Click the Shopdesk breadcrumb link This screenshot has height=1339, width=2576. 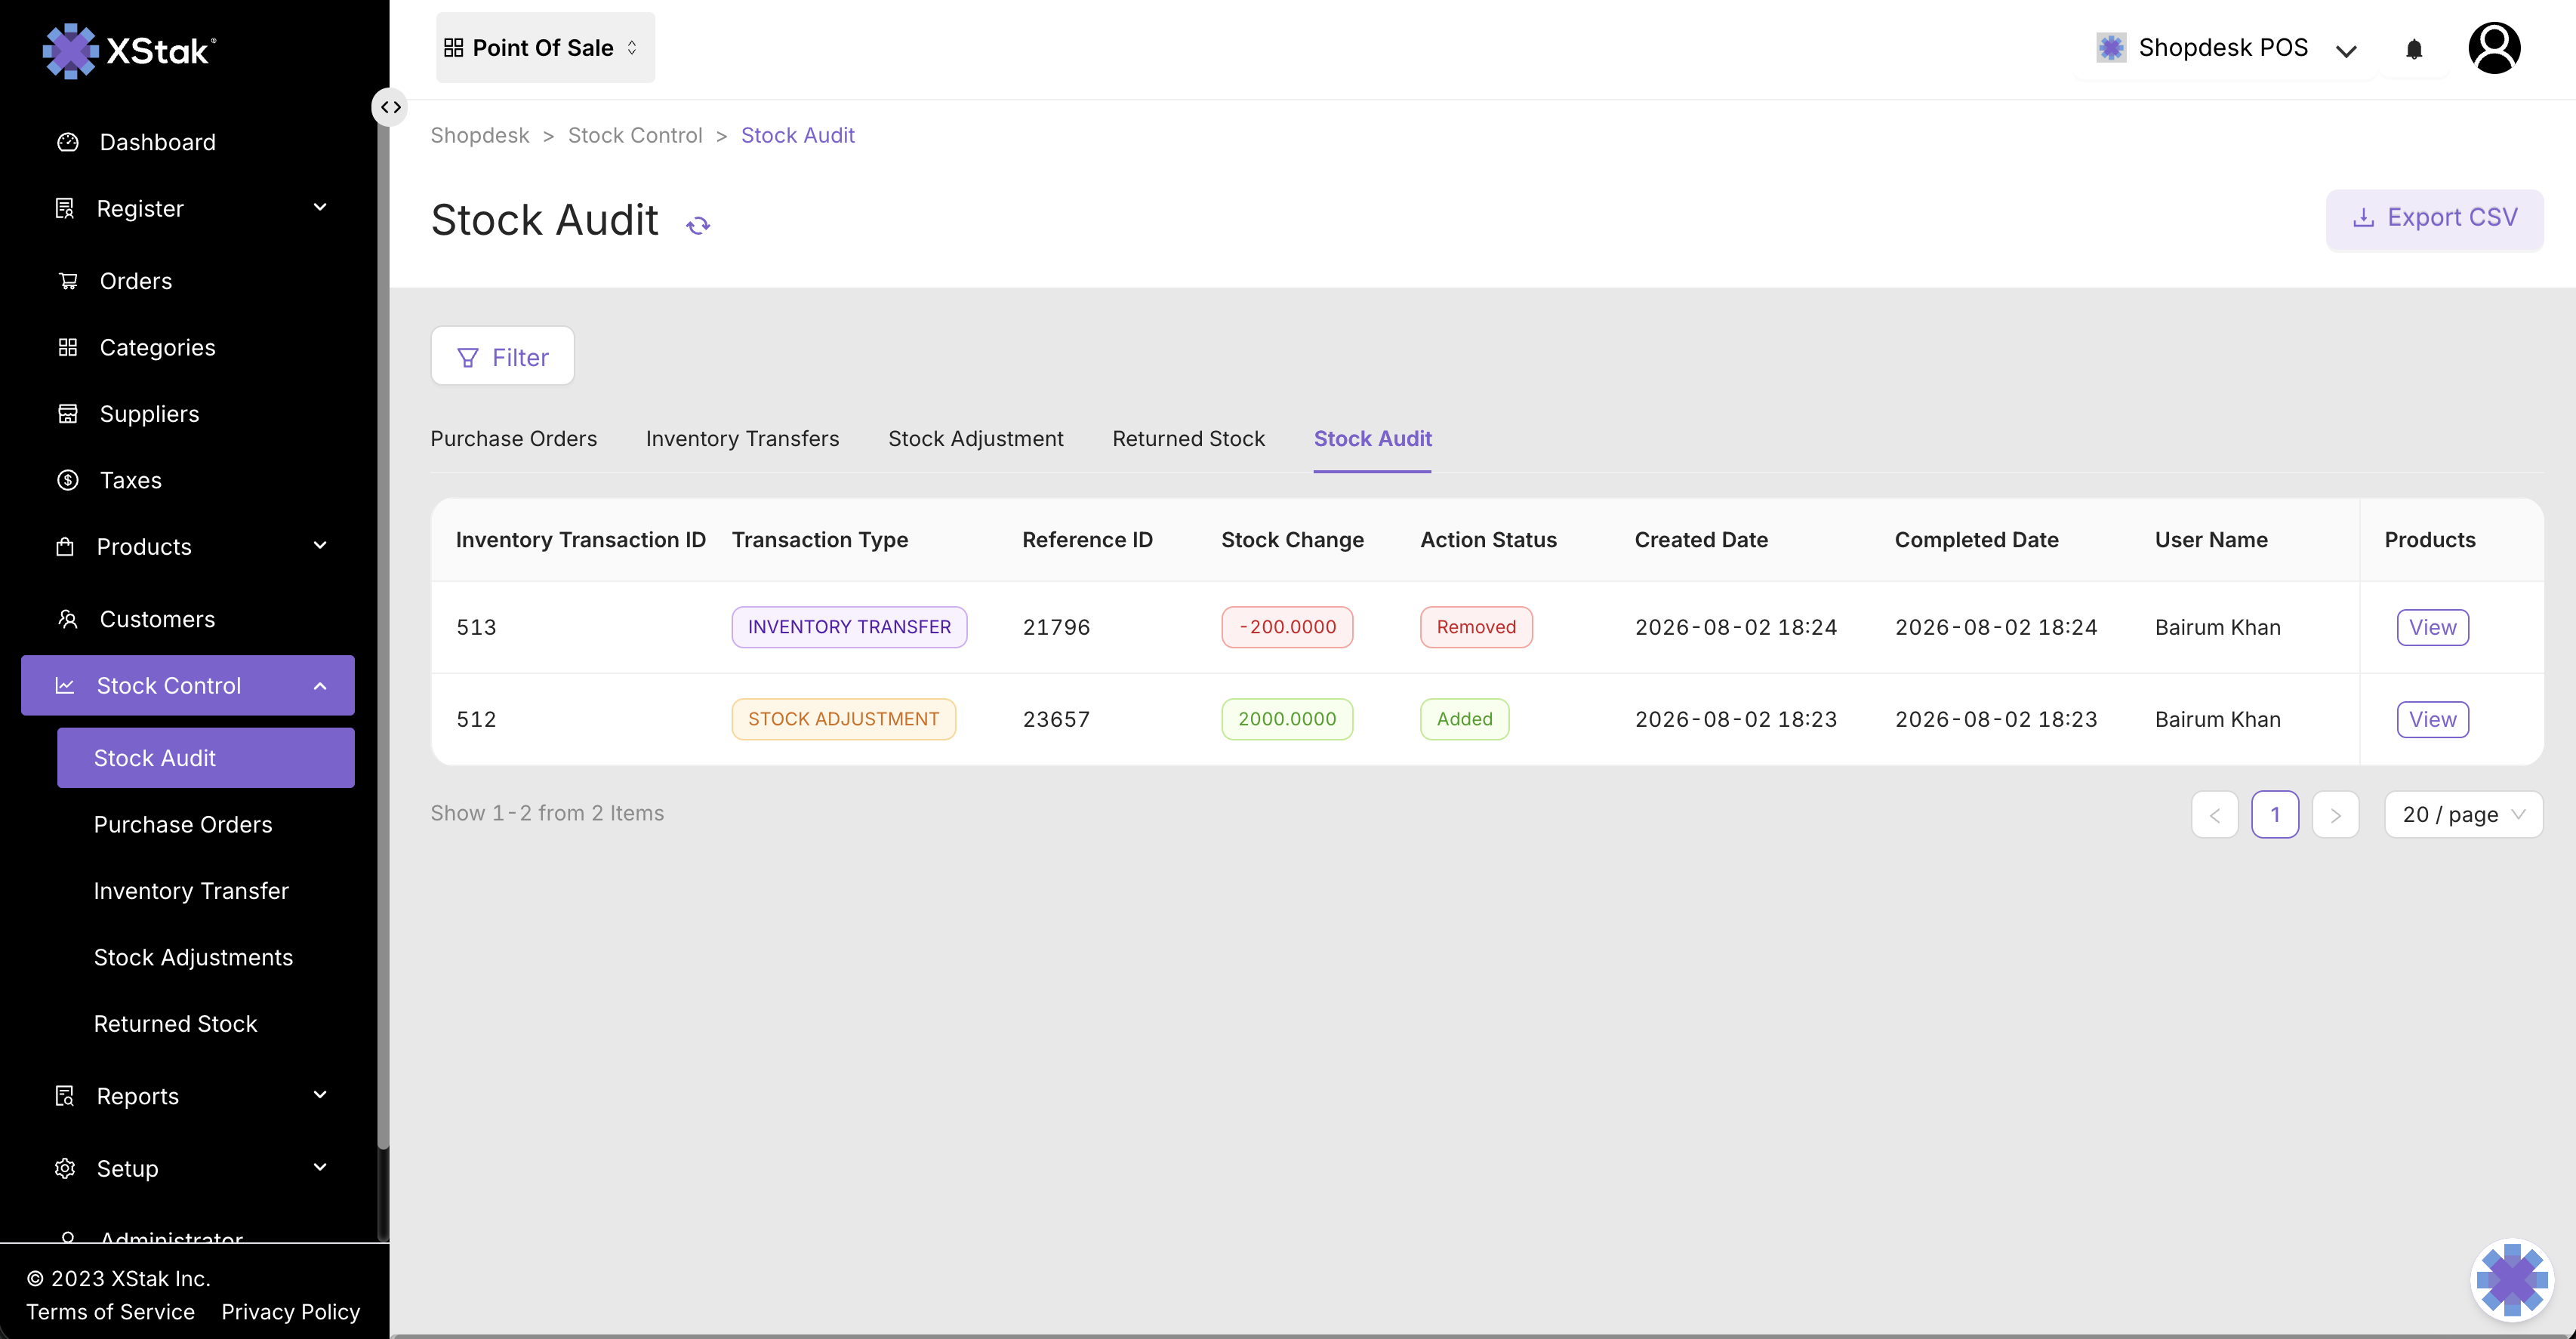(480, 135)
